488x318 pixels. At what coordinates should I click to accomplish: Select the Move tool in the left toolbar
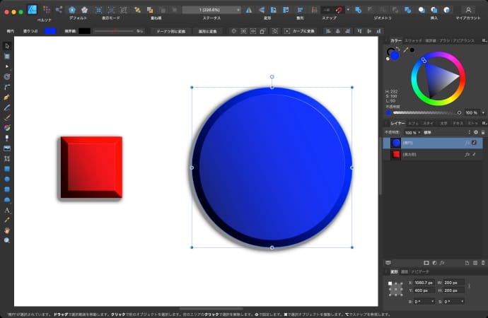pyautogui.click(x=7, y=46)
